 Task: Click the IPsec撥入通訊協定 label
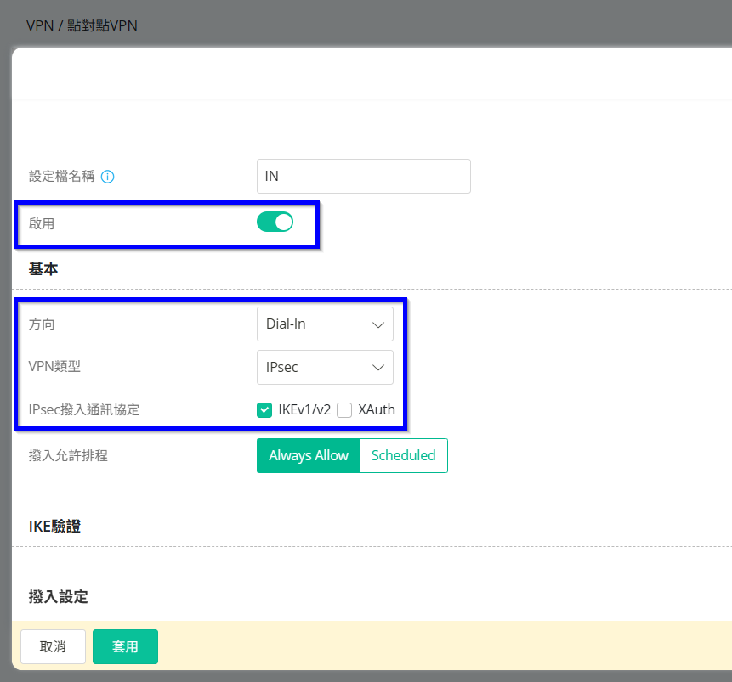(84, 410)
